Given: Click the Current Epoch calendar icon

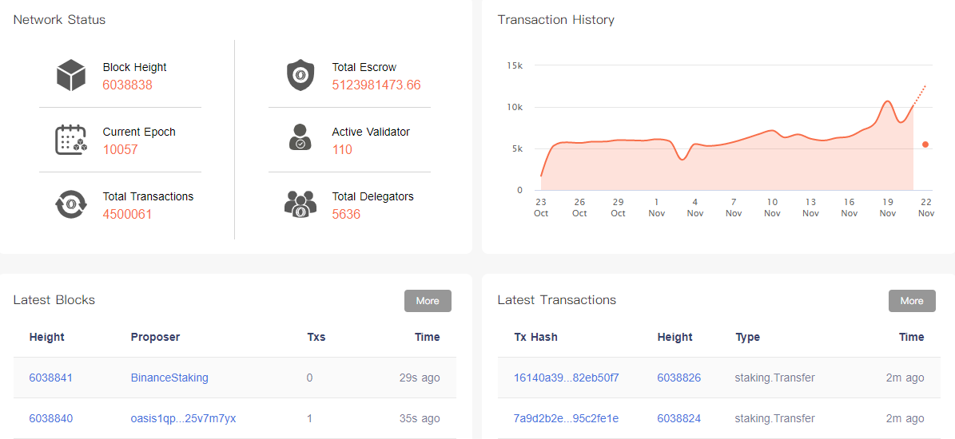Looking at the screenshot, I should pyautogui.click(x=71, y=139).
